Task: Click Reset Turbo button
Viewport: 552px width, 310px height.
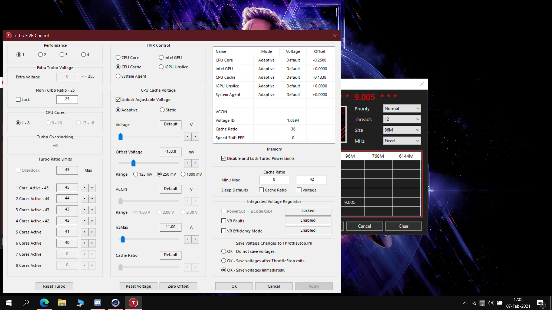Action: click(x=54, y=286)
